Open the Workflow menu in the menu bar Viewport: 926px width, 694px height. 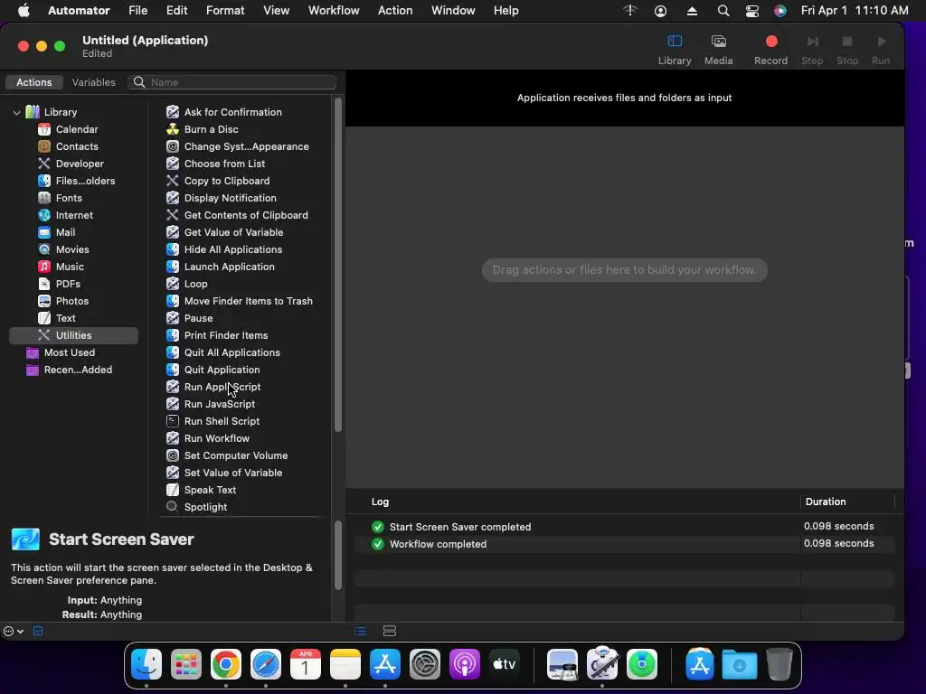point(334,11)
